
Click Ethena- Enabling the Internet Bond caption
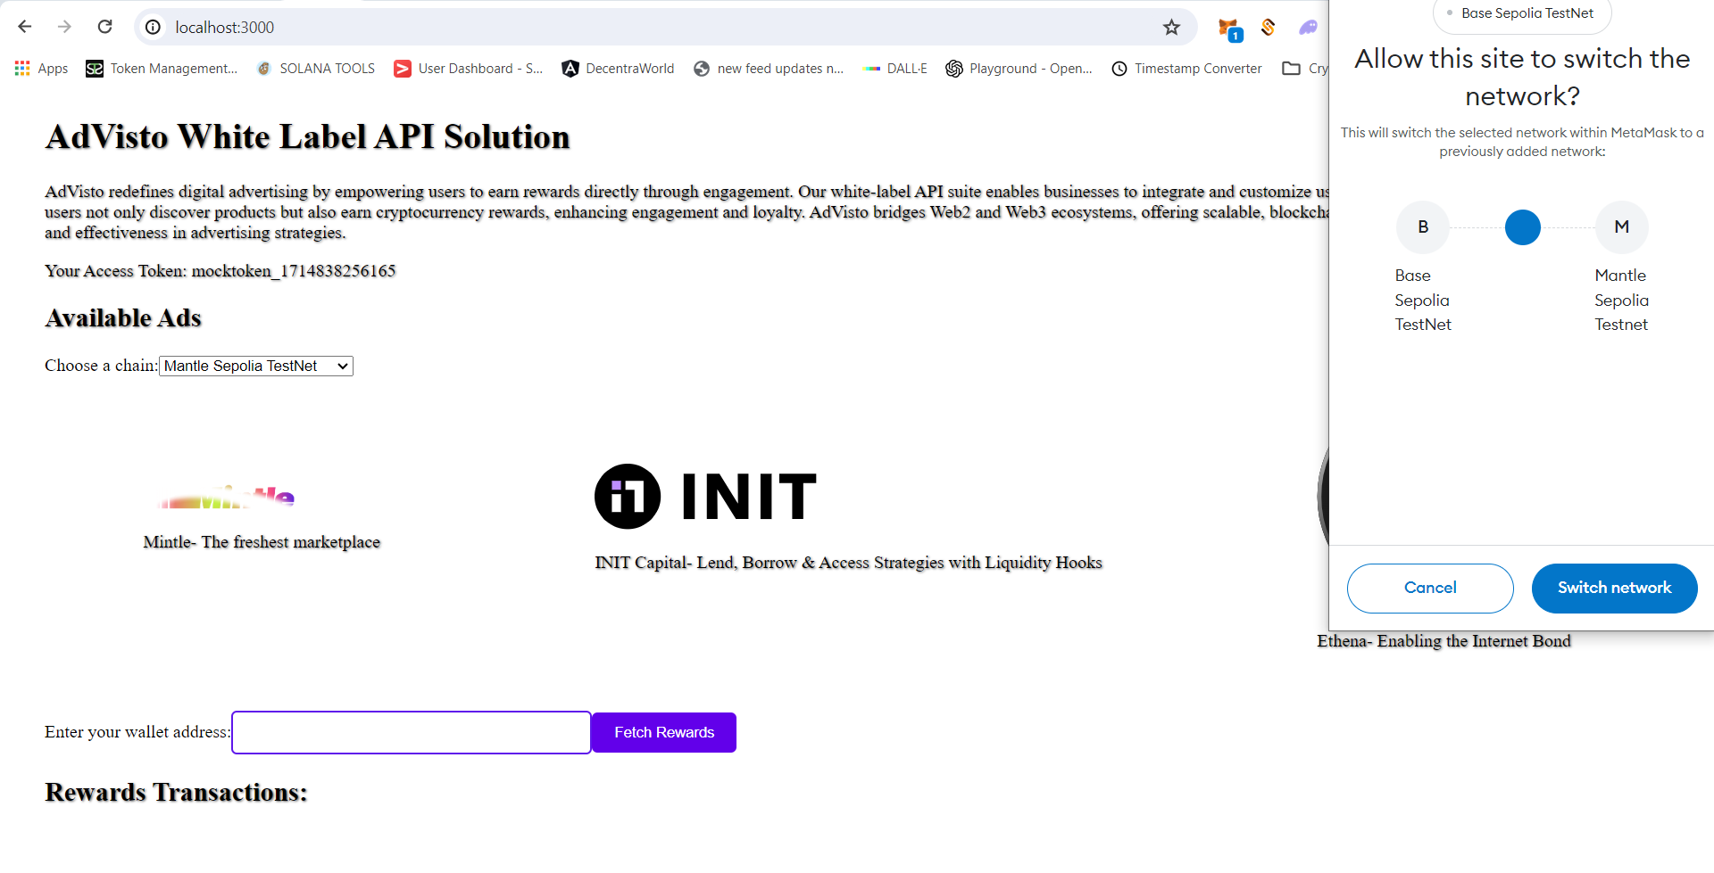tap(1444, 641)
